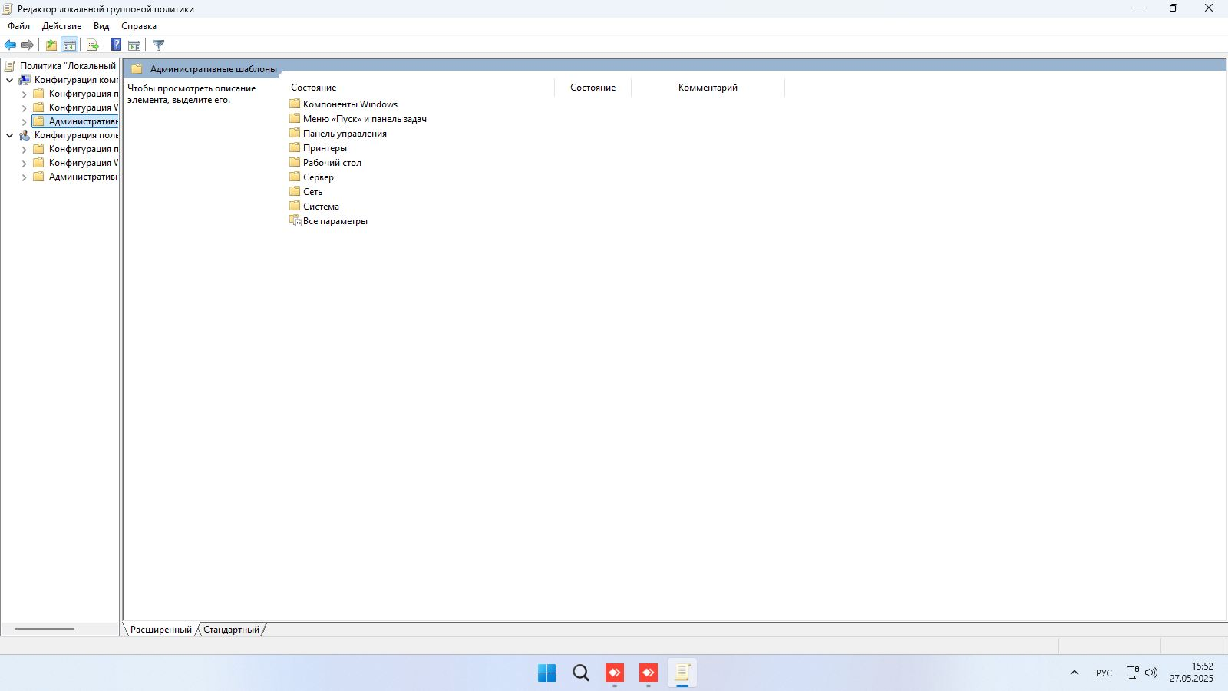Image resolution: width=1228 pixels, height=691 pixels.
Task: Open the Windows Start menu
Action: coord(547,673)
